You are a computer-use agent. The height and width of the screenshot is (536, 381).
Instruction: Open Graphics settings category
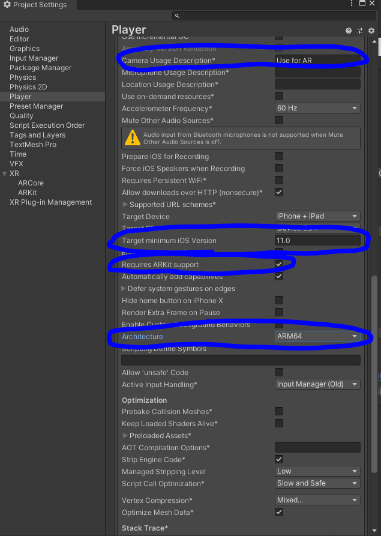[x=25, y=49]
